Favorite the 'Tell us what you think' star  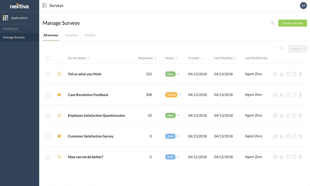(x=59, y=74)
